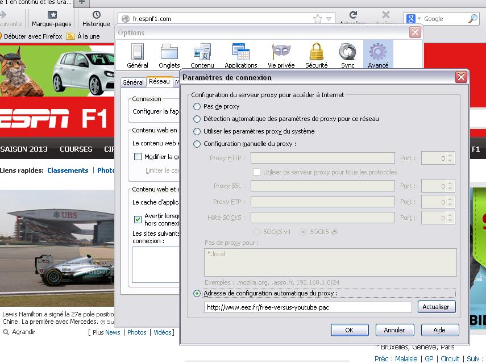
Task: Click the reload (Actualiser) arrow in toolbar
Action: point(353,15)
